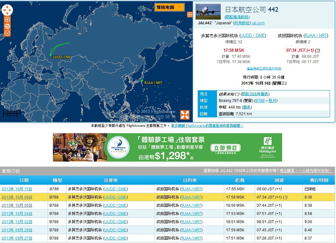The image size is (336, 243).
Task: Click the 起飛 column header
Action: click(x=240, y=180)
